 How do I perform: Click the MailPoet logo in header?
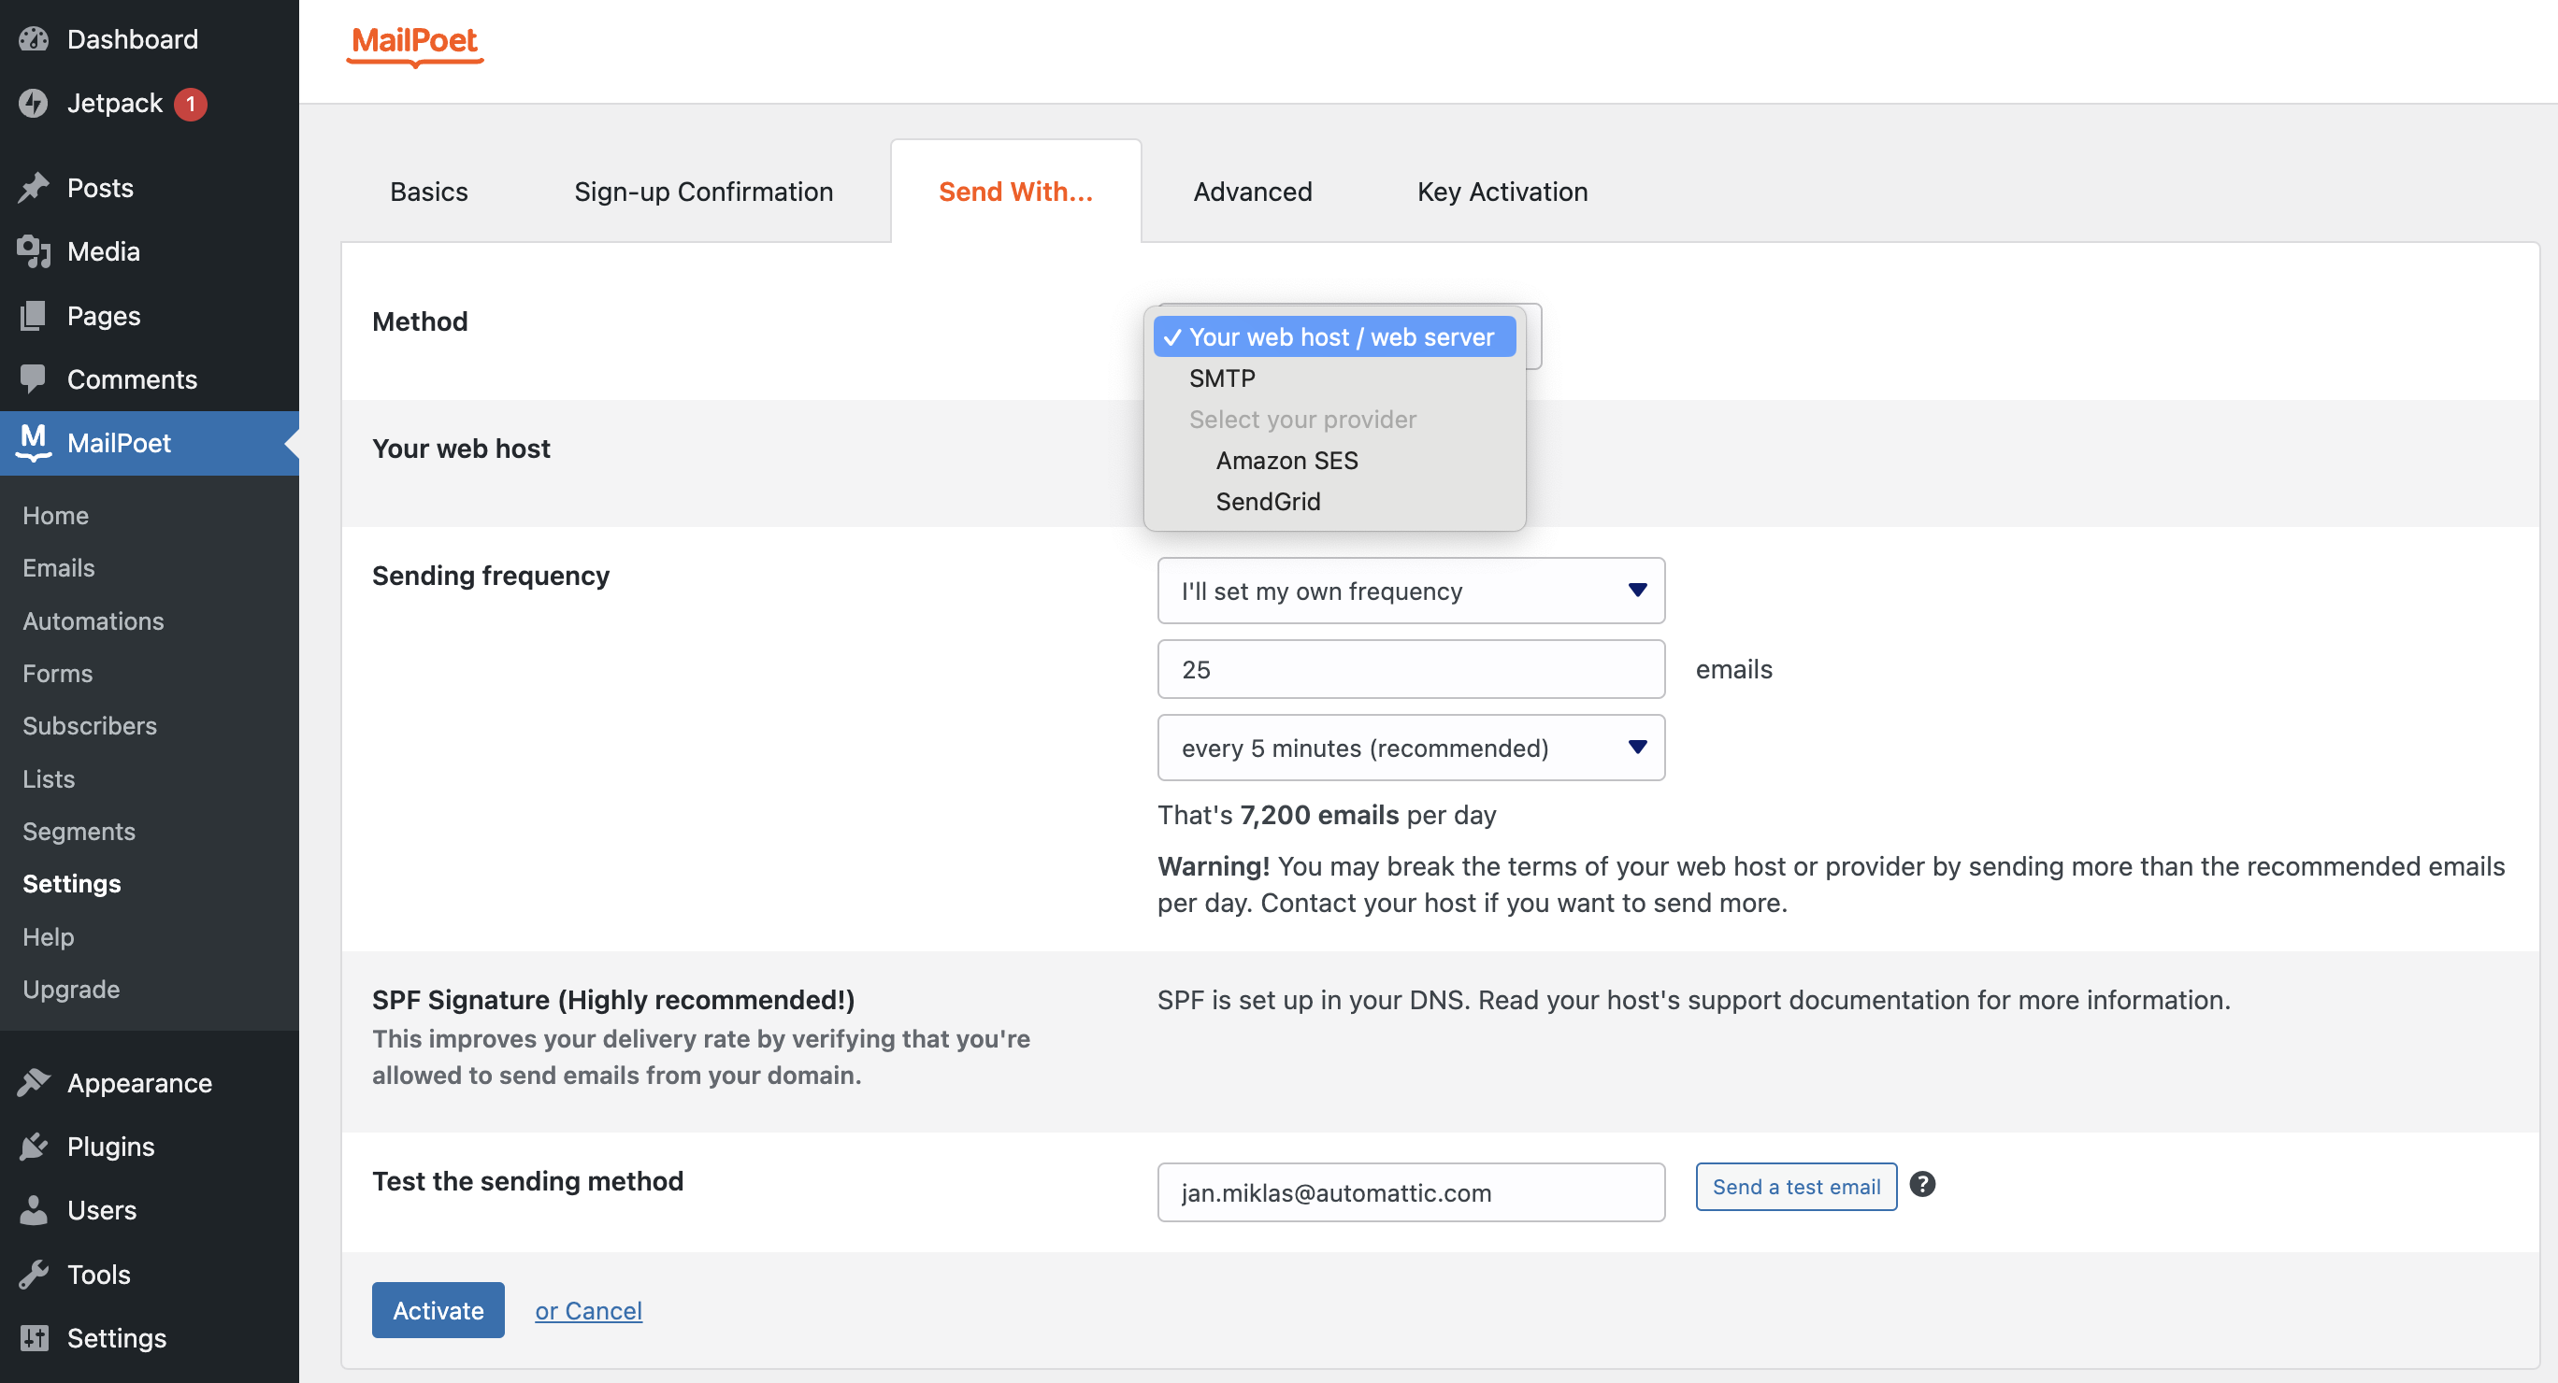click(x=415, y=45)
